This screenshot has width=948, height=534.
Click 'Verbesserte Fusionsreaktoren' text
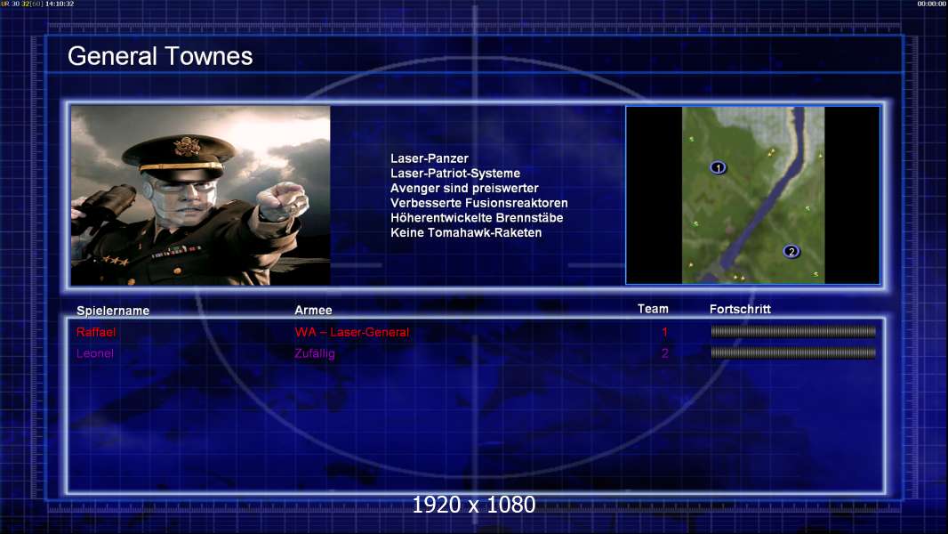point(478,203)
